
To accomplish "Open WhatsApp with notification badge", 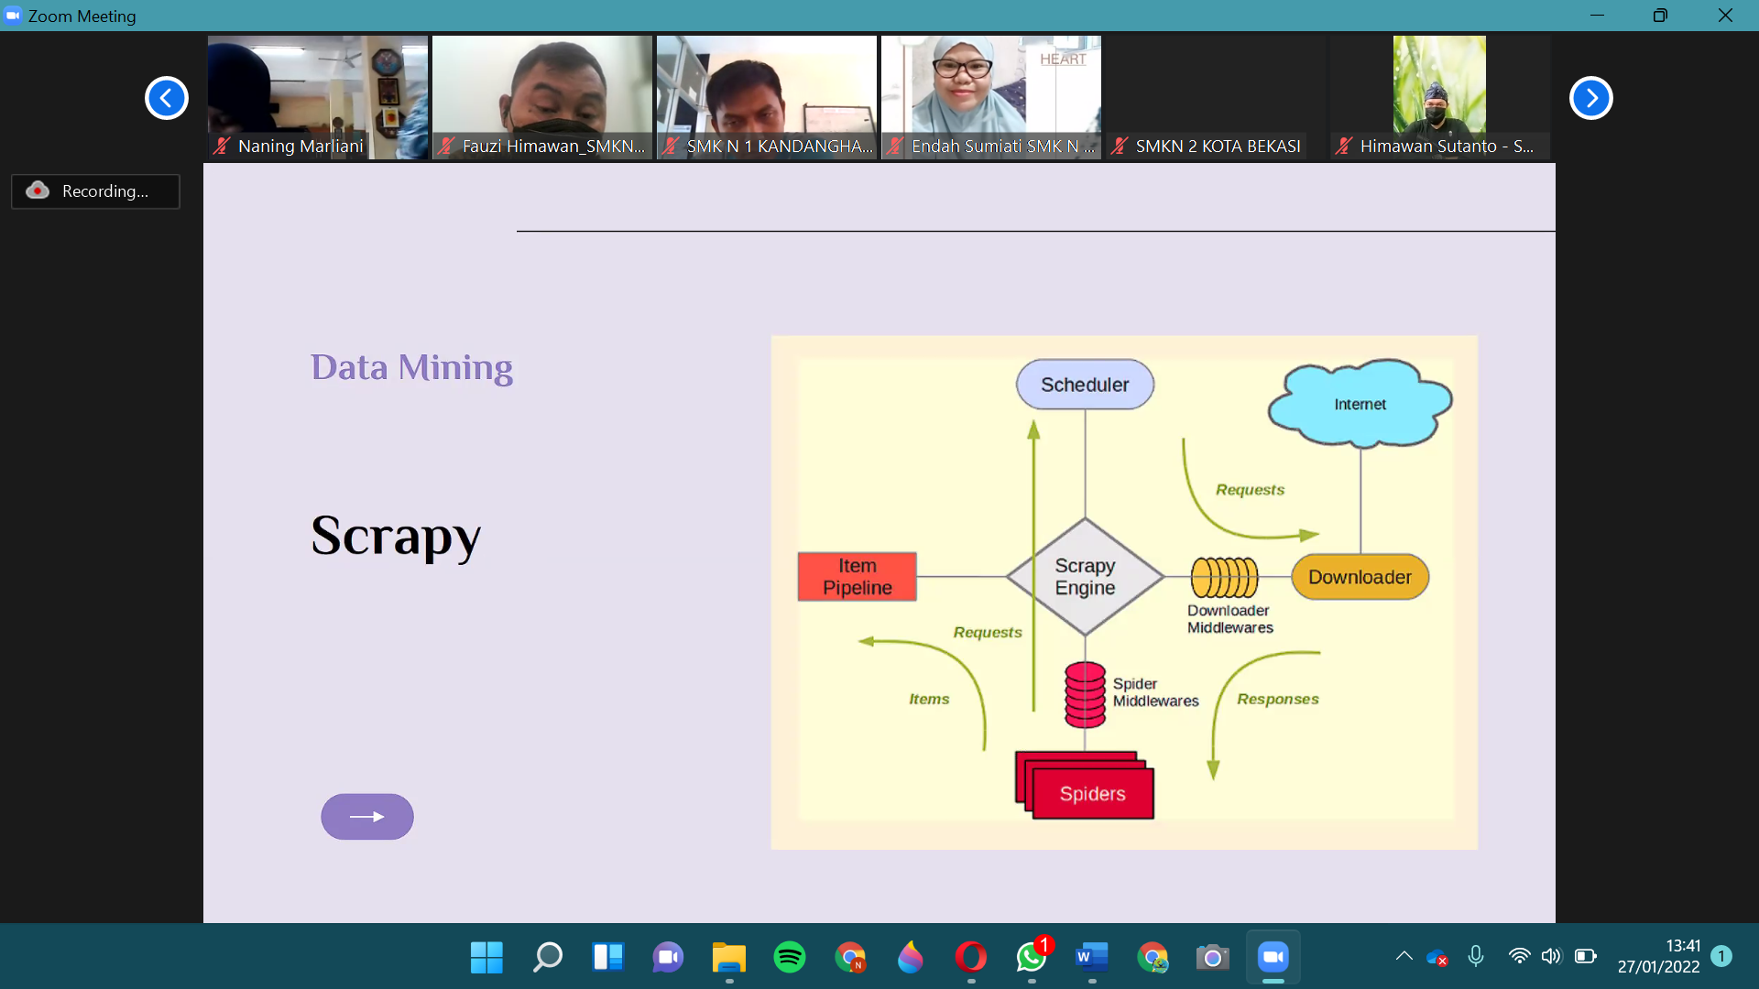I will coord(1032,957).
